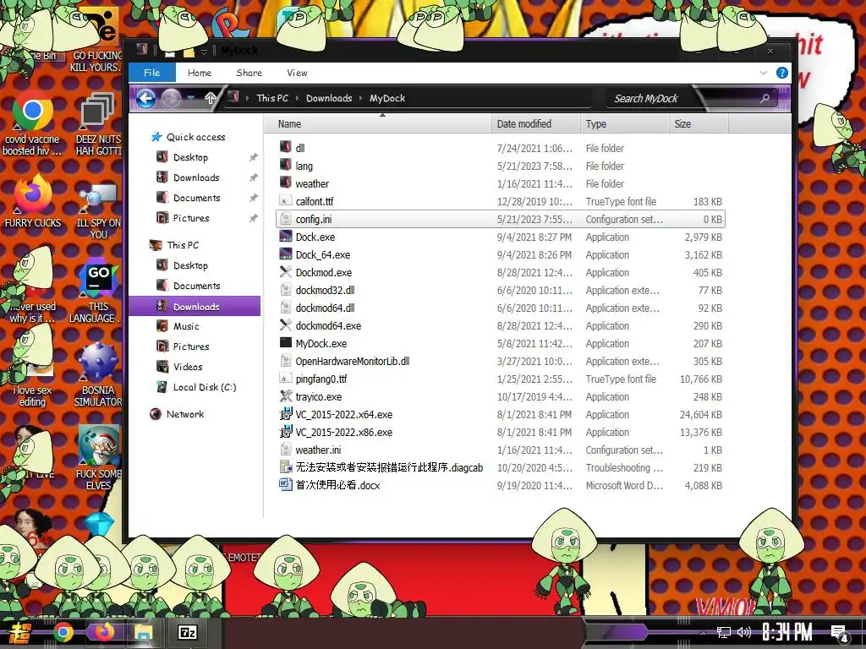Click the taskbar volume speaker icon
This screenshot has width=866, height=649.
click(744, 632)
